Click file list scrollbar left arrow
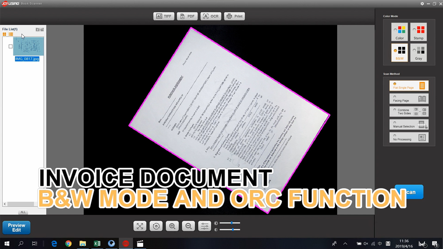The image size is (443, 249). 5,204
